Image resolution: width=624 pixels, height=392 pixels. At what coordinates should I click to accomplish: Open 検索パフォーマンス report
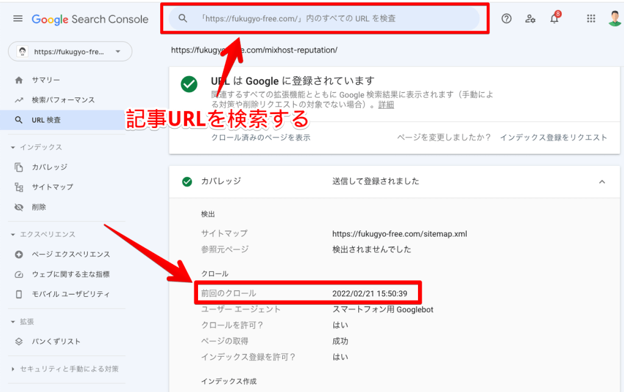(63, 100)
